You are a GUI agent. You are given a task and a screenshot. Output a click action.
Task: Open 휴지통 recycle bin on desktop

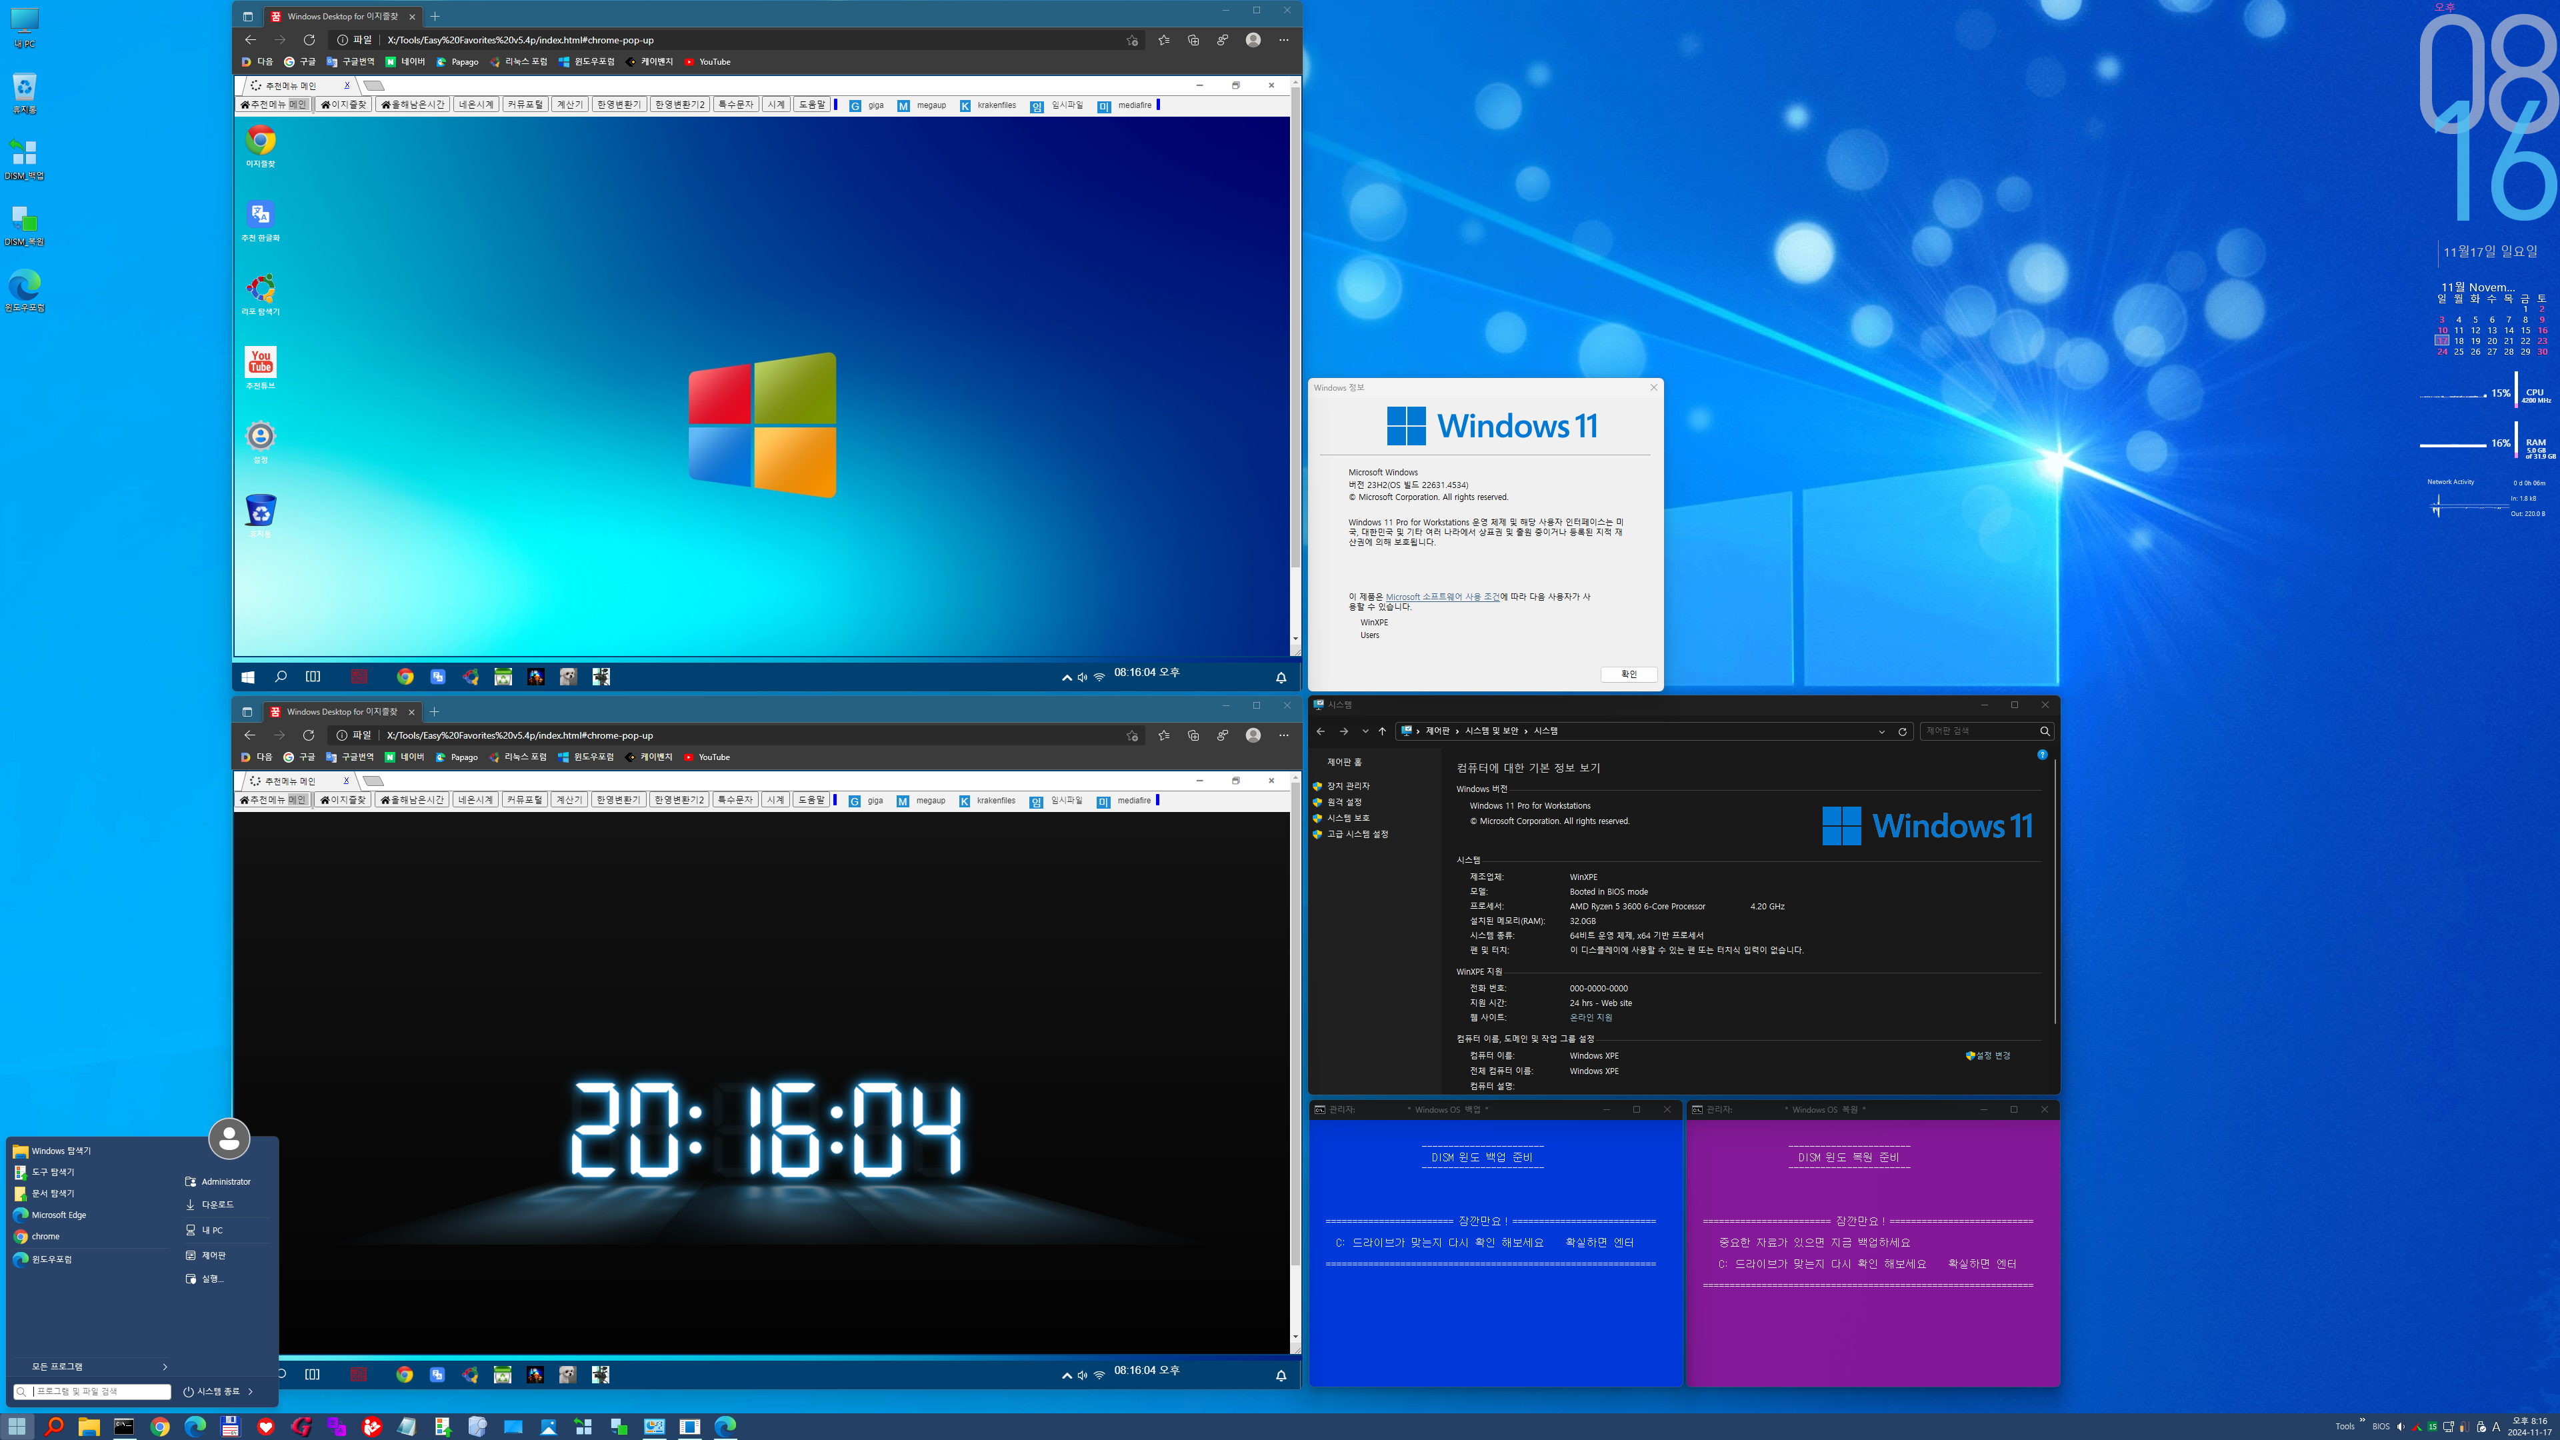(x=24, y=93)
